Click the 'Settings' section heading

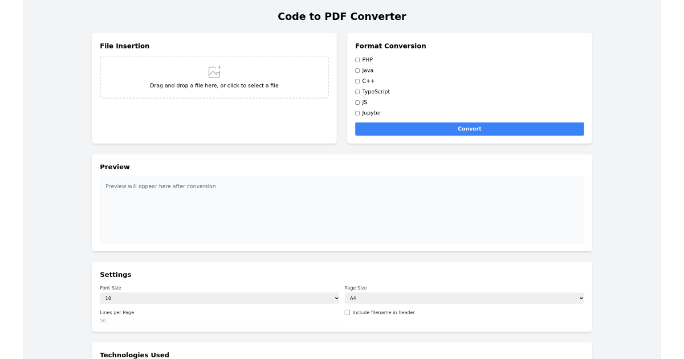[116, 275]
